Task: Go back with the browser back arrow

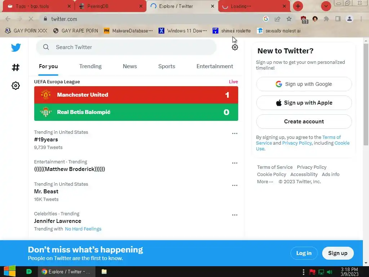Action: (8, 19)
